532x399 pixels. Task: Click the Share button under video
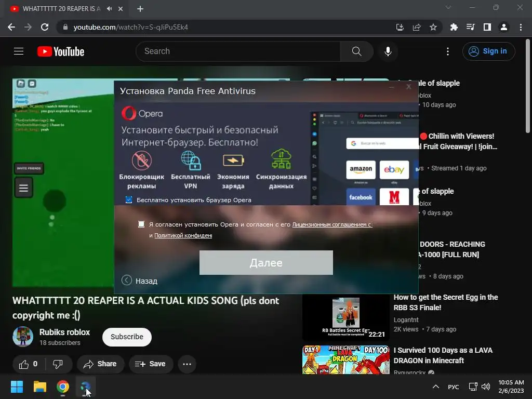coord(100,364)
